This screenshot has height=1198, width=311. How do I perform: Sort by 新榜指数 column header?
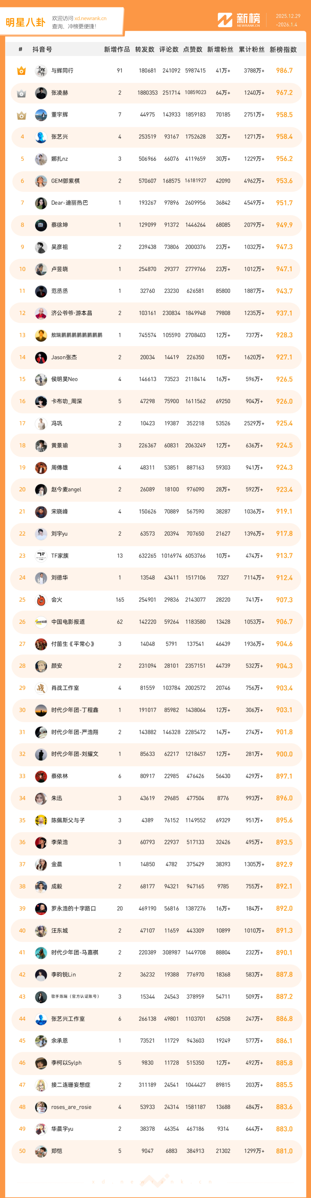pyautogui.click(x=283, y=49)
